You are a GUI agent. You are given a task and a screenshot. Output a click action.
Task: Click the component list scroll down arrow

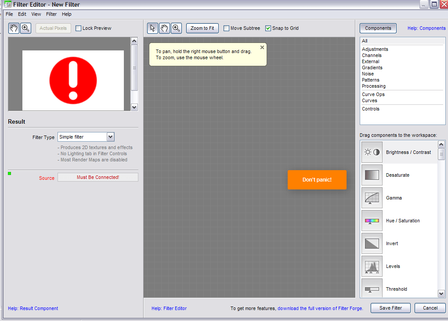point(441,294)
